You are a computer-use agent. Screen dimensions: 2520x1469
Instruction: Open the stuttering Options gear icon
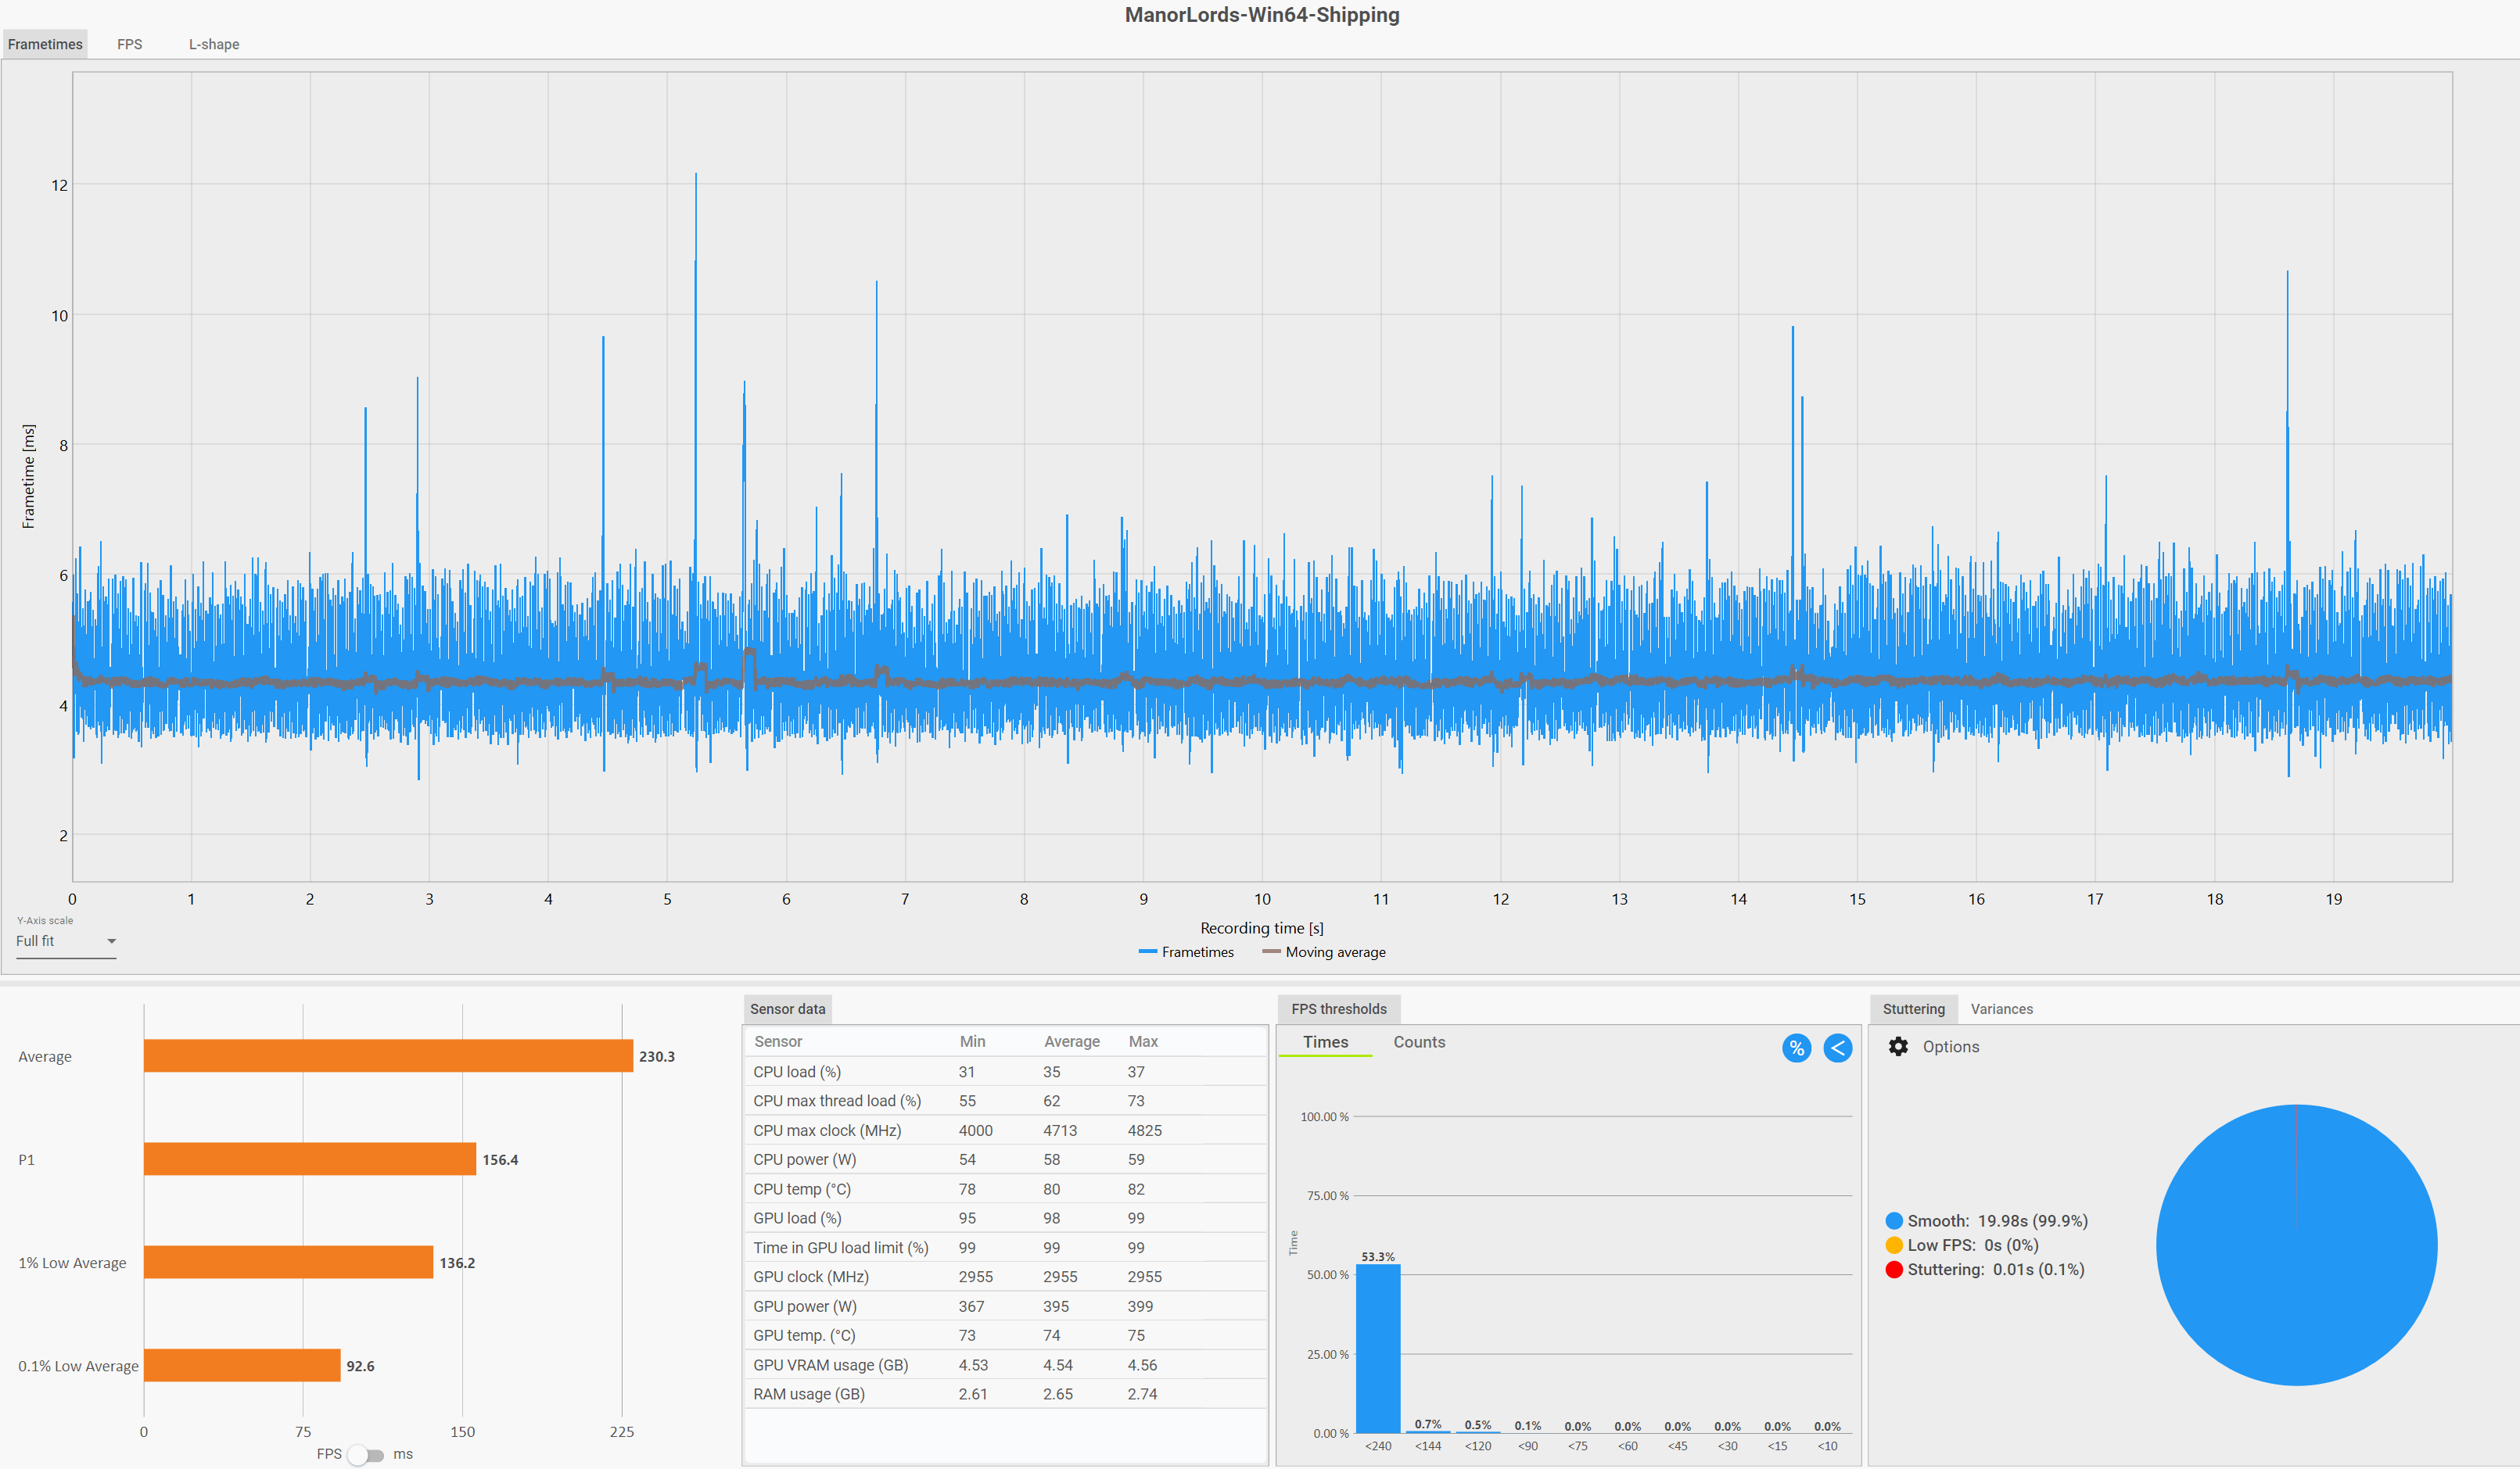pos(1898,1046)
